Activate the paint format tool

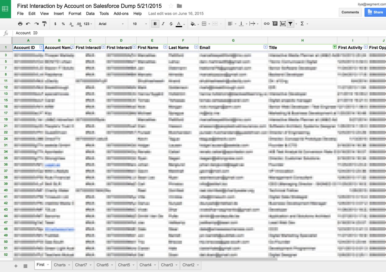pos(44,24)
